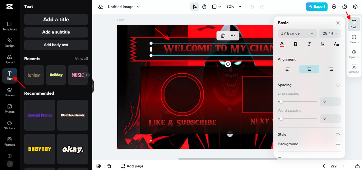
Task: Open the shield protection icon
Action: 334,7
